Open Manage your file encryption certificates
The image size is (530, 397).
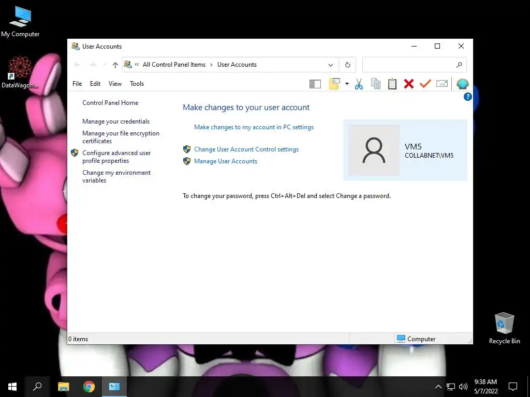tap(121, 137)
